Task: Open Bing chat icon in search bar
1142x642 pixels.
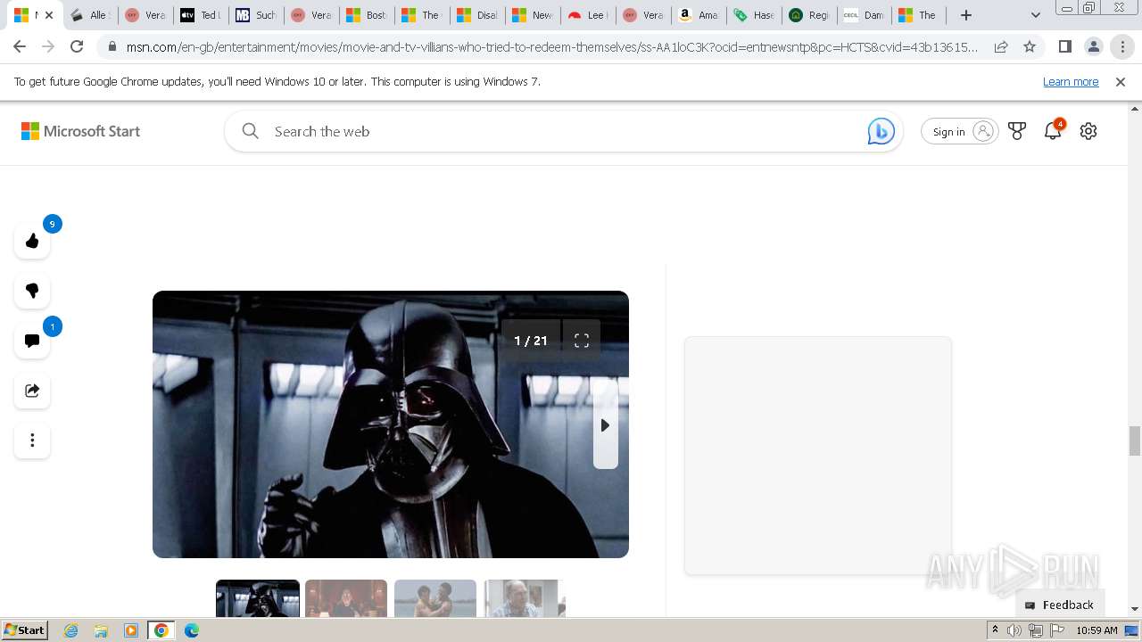Action: (881, 131)
